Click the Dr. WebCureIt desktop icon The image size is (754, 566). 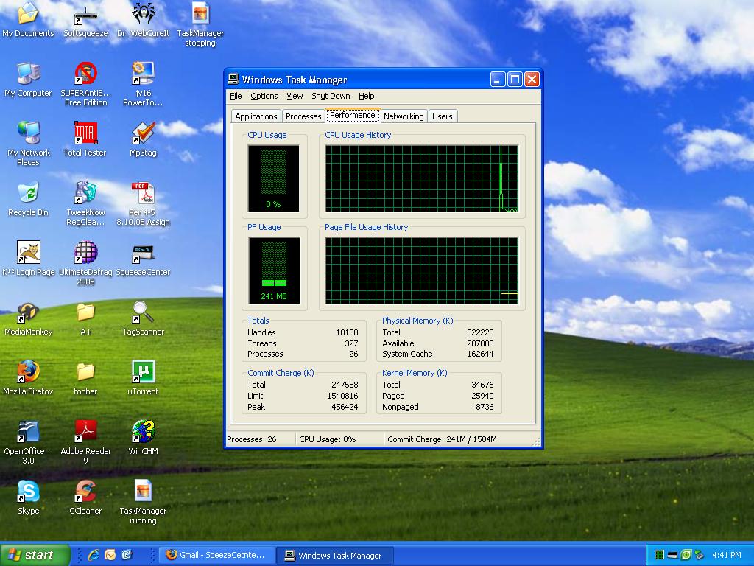coord(143,14)
